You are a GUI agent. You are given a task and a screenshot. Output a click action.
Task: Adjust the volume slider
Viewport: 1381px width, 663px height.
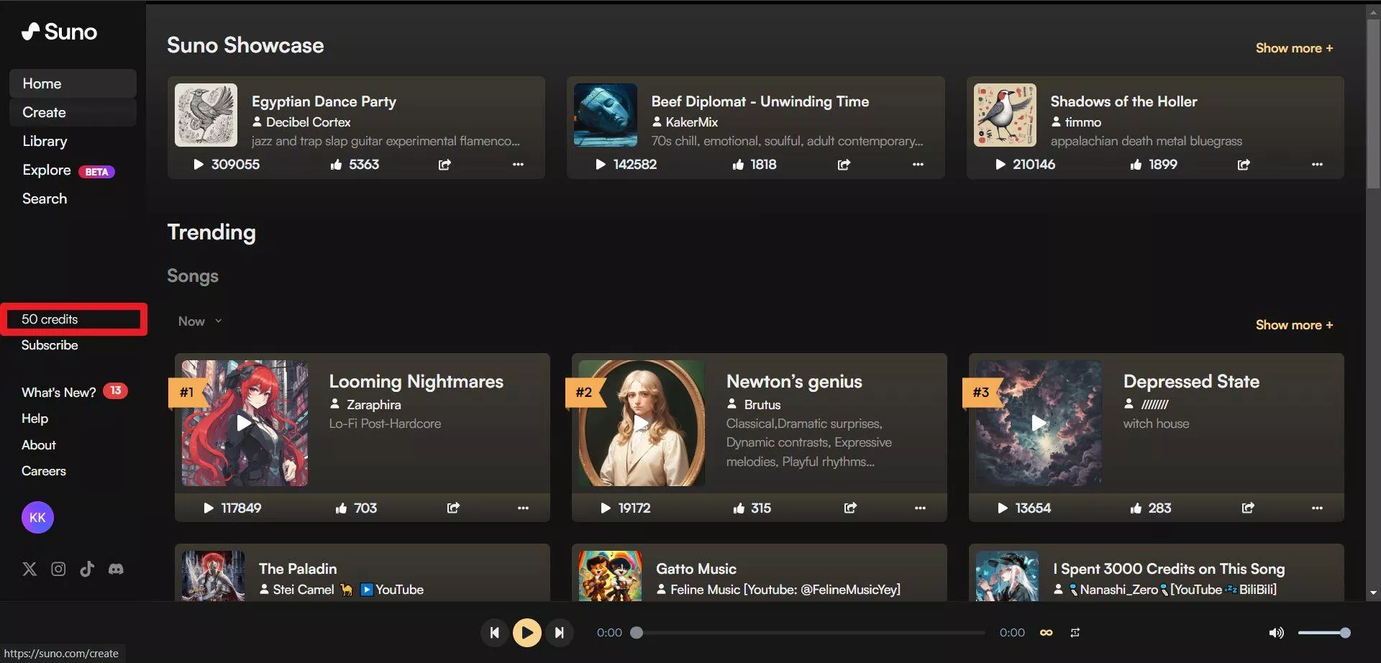pyautogui.click(x=1323, y=633)
